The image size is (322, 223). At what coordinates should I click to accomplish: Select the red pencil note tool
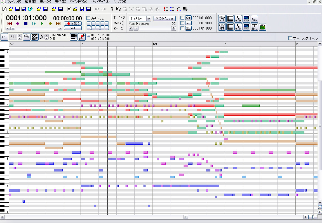click(x=82, y=37)
